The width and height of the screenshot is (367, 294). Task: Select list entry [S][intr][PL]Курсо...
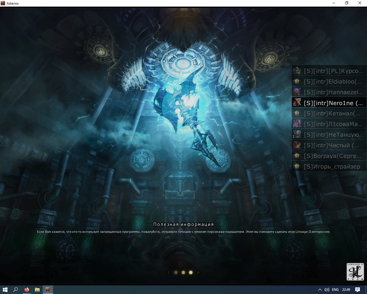pyautogui.click(x=329, y=71)
